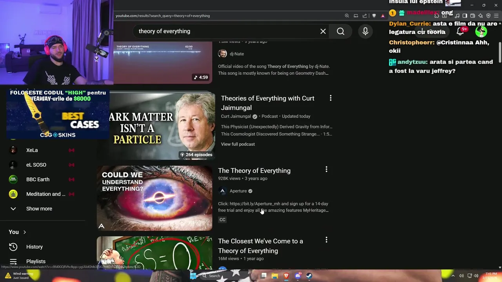Open options for The Closest We've Come video
This screenshot has width=502, height=282.
tap(326, 240)
